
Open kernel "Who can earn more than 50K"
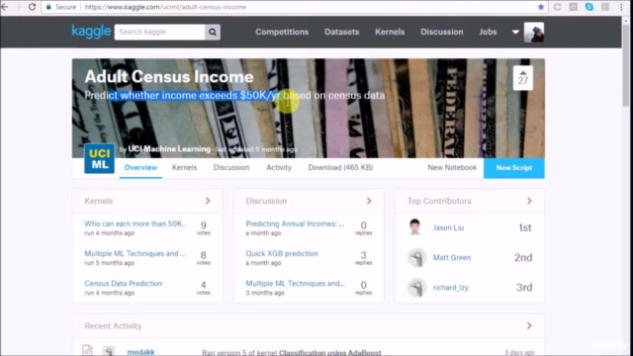tap(135, 223)
